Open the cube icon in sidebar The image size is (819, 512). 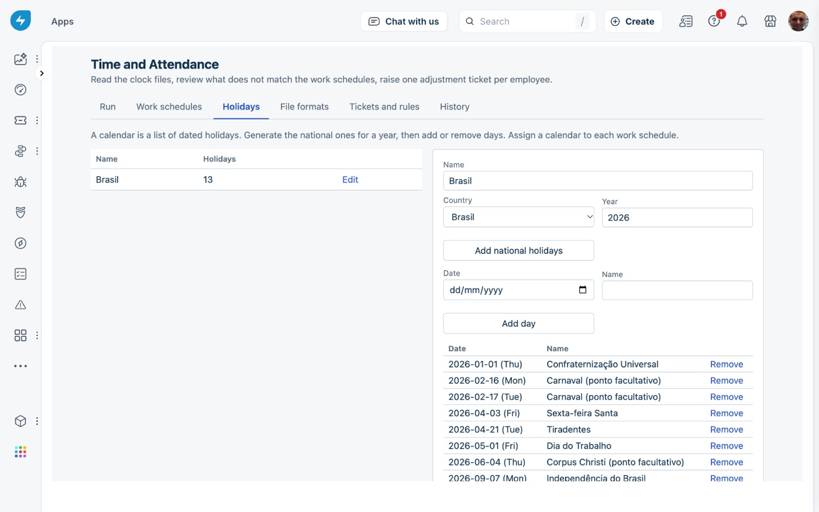tap(20, 421)
